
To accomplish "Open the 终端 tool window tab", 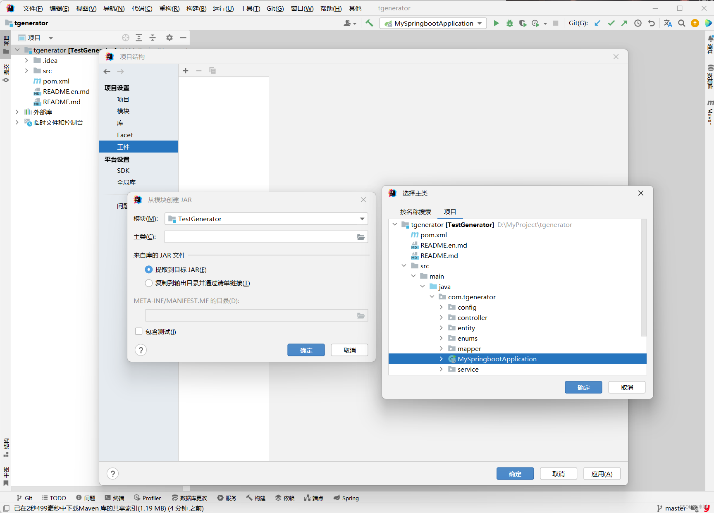I will click(x=115, y=498).
